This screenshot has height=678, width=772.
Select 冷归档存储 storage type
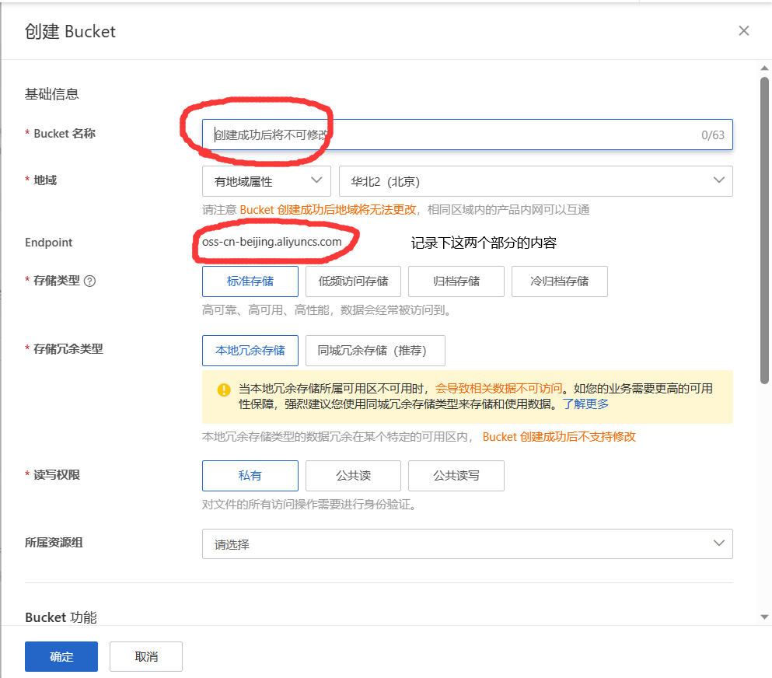[559, 281]
